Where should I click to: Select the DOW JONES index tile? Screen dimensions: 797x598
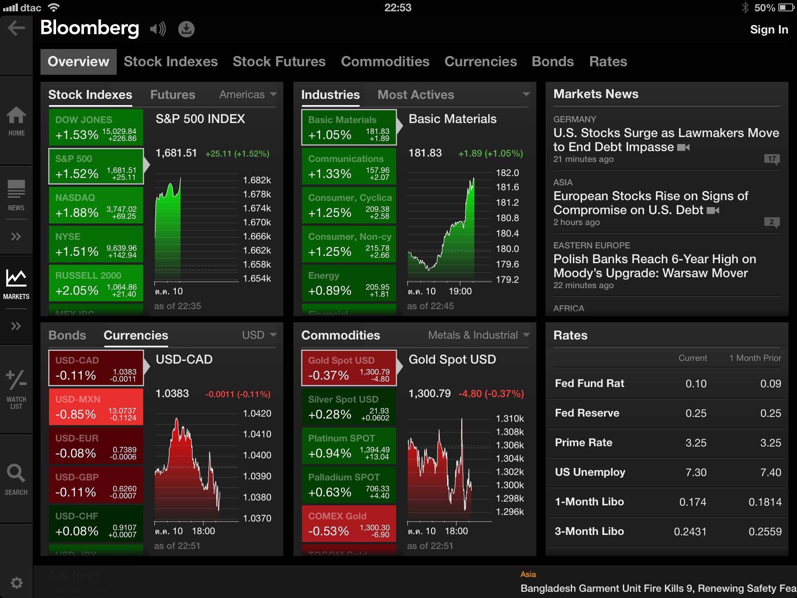[96, 127]
